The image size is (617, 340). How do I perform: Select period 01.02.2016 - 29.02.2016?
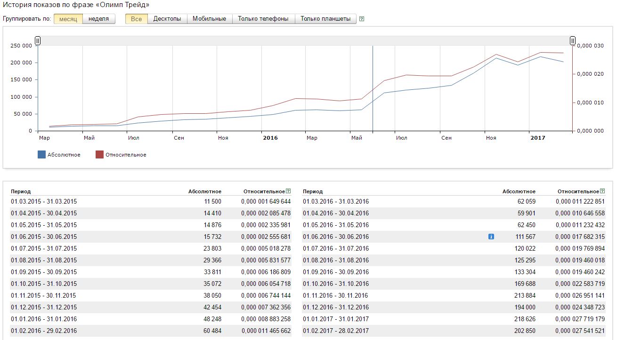coord(44,331)
